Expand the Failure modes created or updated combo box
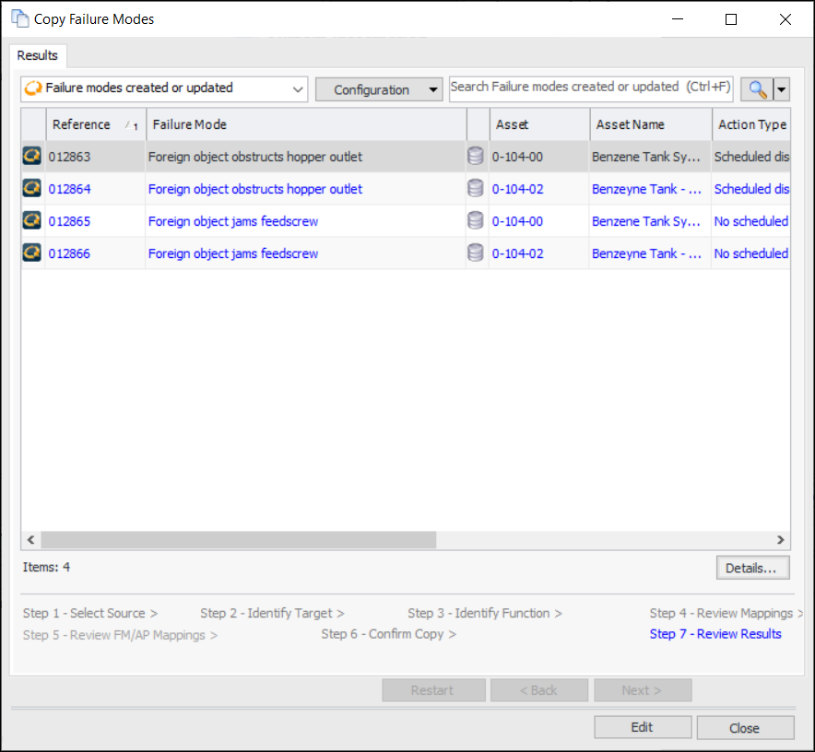The width and height of the screenshot is (815, 752). [x=297, y=89]
